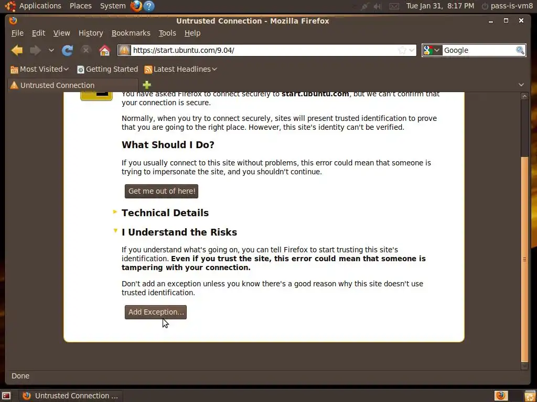Open the pass-is-vm8 user session menu
Image resolution: width=537 pixels, height=402 pixels.
pos(507,6)
